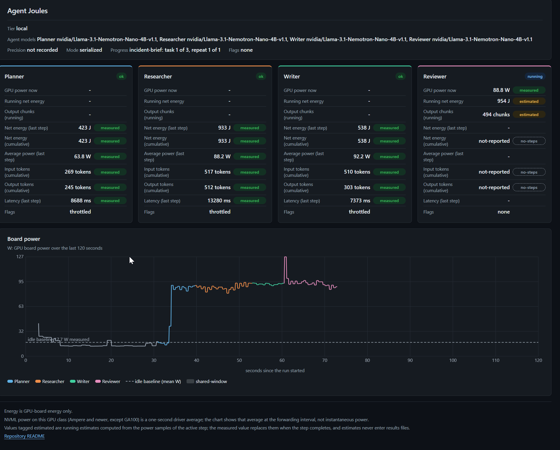Click Researcher throttled flag value

220,212
